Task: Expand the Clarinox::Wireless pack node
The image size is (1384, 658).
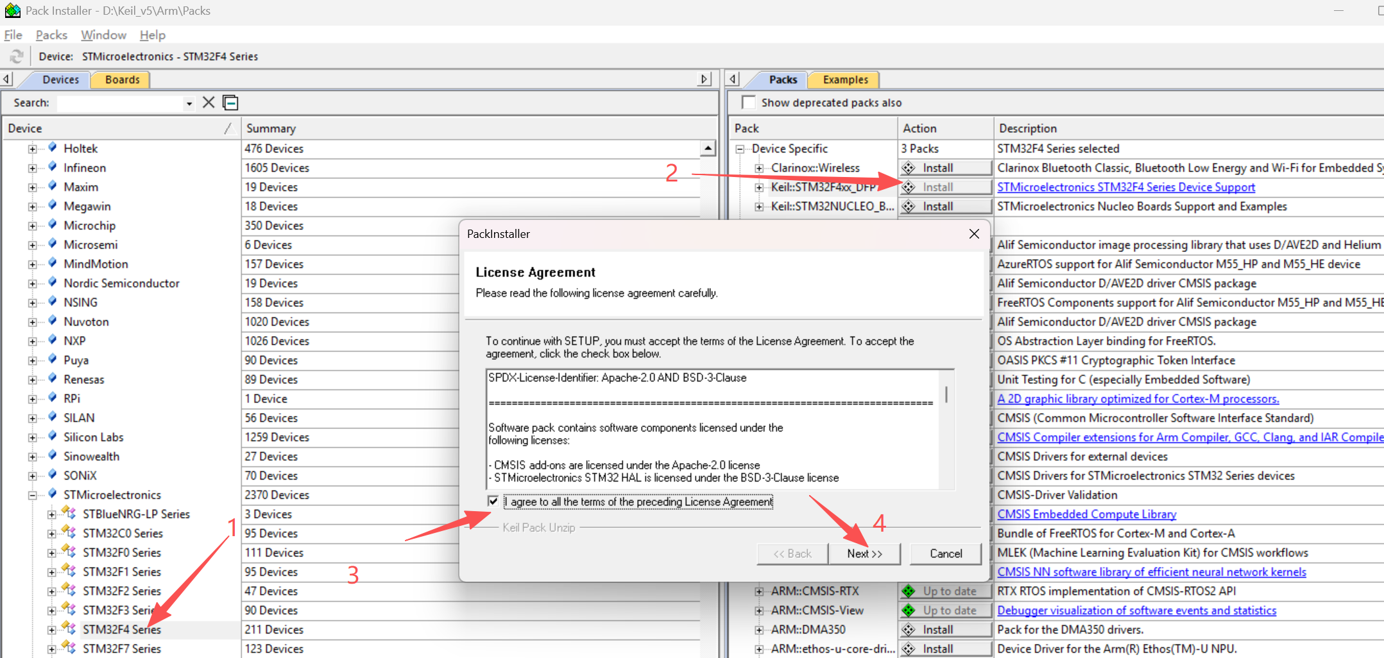Action: [759, 168]
